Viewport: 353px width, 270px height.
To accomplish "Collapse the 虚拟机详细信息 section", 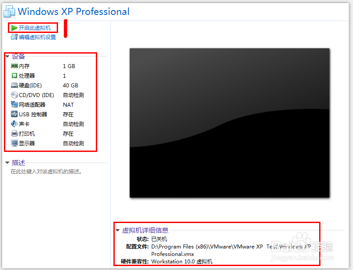I will click(117, 230).
